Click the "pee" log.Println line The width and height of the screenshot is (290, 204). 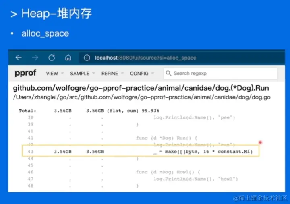[194, 117]
